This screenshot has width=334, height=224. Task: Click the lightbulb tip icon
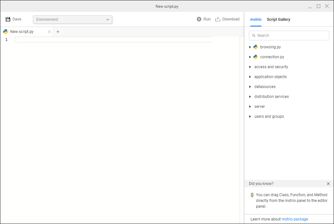tap(252, 195)
